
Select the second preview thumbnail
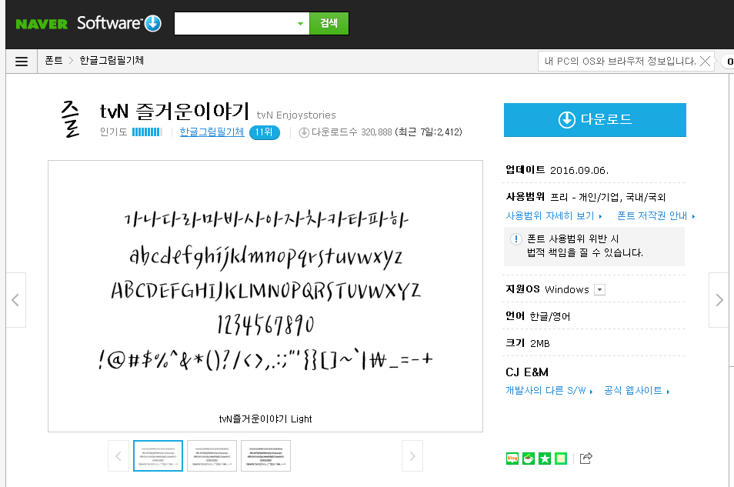click(x=212, y=455)
